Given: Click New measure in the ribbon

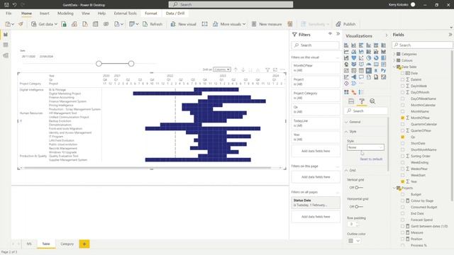Looking at the screenshot, I should pyautogui.click(x=267, y=24).
